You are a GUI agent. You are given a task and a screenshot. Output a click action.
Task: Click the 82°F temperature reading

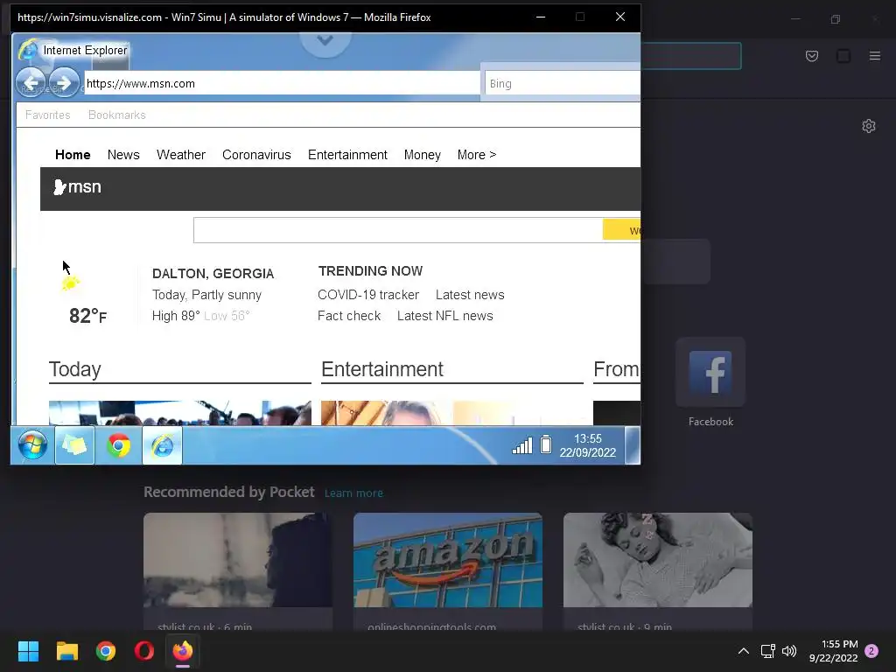pyautogui.click(x=87, y=315)
